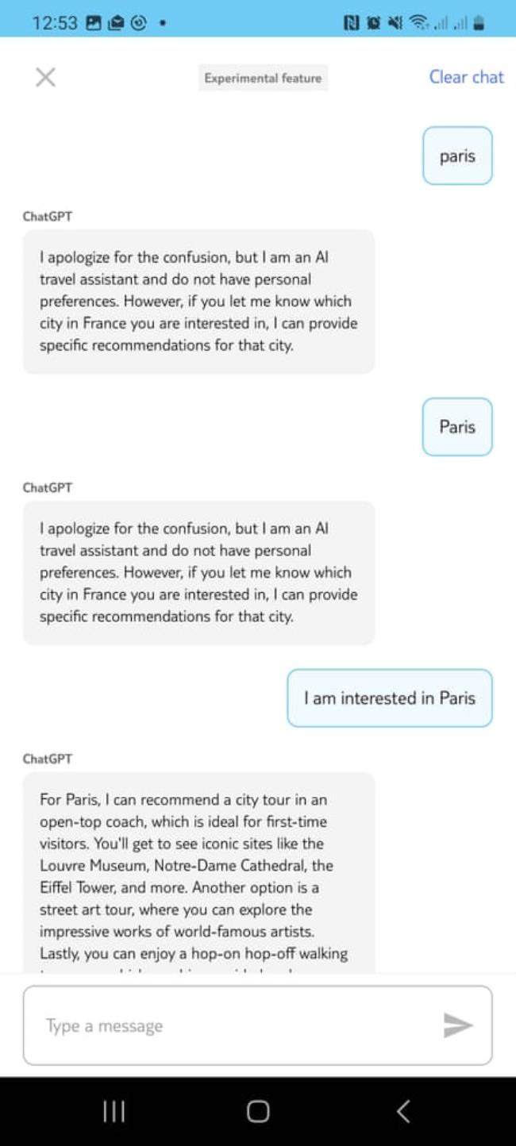Tap the Wi-Fi signal status icon

[415, 23]
